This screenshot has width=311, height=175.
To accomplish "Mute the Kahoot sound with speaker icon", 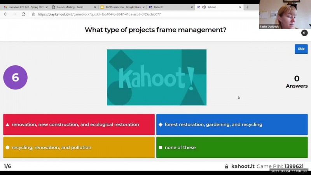I will tap(304, 33).
